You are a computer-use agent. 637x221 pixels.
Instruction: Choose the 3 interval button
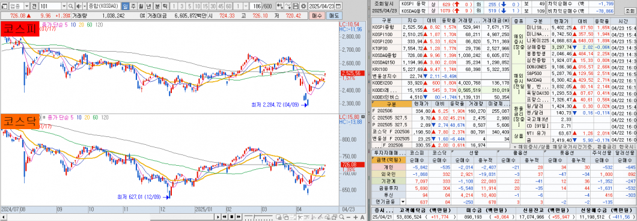coord(181,6)
